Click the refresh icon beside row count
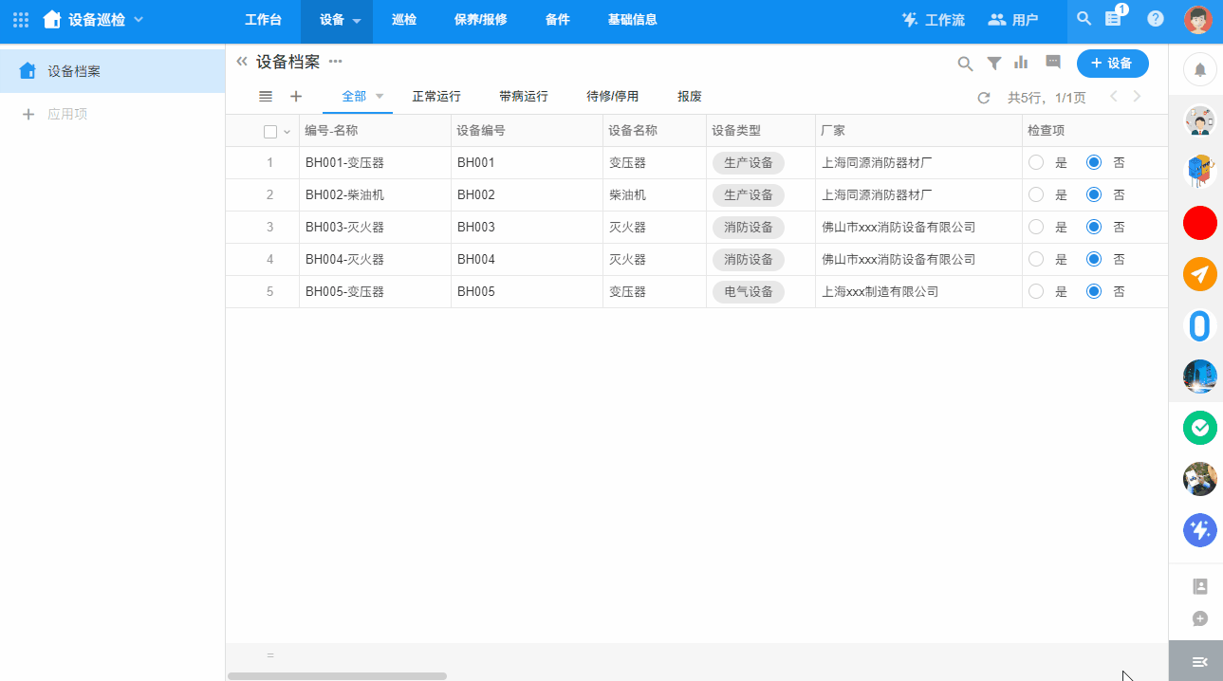This screenshot has height=681, width=1223. [x=984, y=98]
